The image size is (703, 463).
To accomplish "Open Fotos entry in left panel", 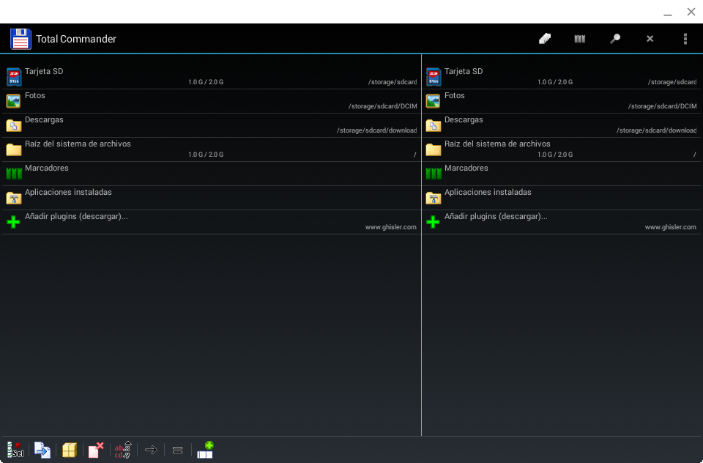I will tap(211, 101).
